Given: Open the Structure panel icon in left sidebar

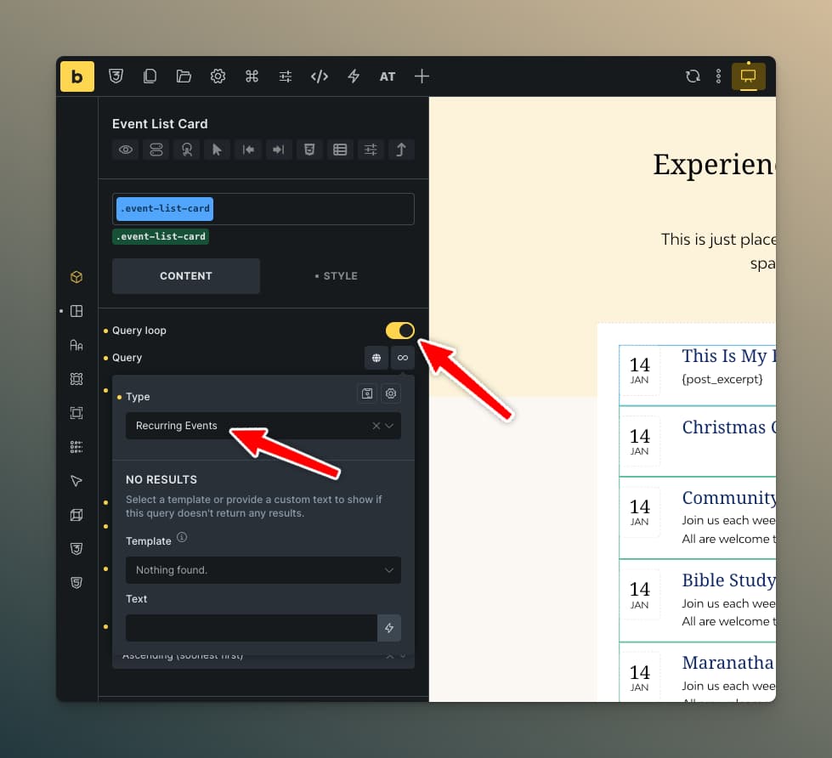Looking at the screenshot, I should pos(76,311).
